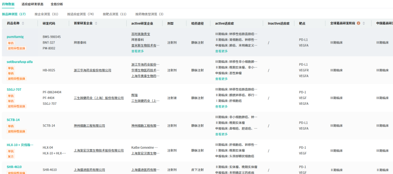Click VEGFR target in sotiburafusp alfa row
The height and width of the screenshot is (174, 393).
click(303, 70)
